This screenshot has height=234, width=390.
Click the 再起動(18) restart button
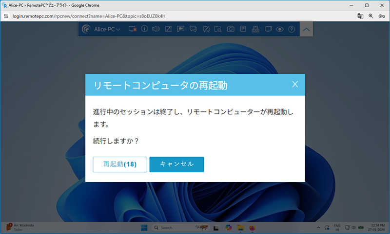[x=120, y=164]
